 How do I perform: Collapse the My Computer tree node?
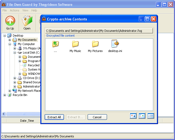[x=10, y=44]
